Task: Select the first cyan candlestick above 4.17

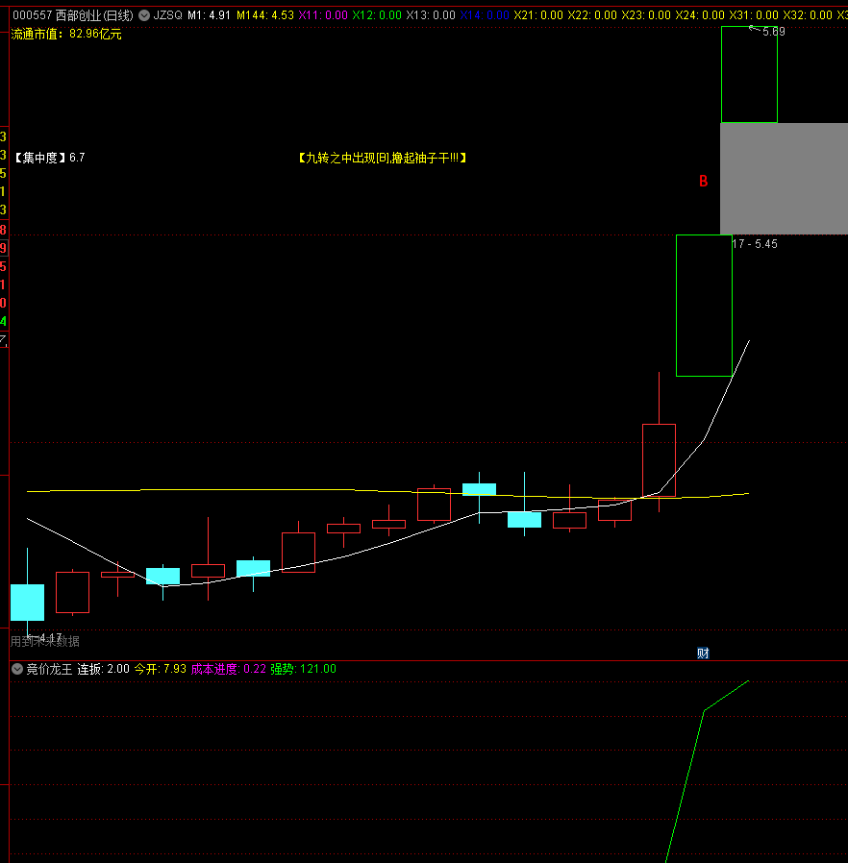Action: coord(28,603)
